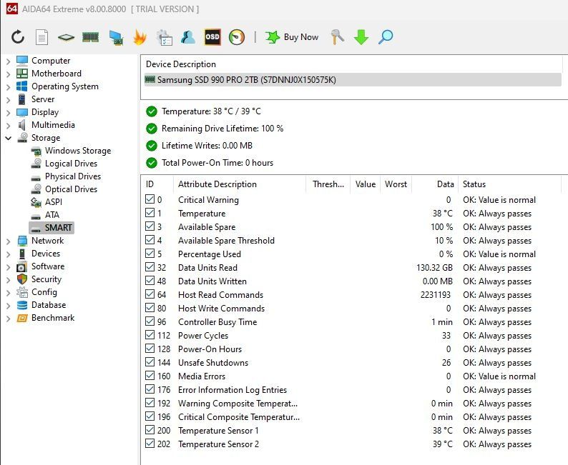Toggle the Percentage Used checkbox
Screen dimensions: 568x465
point(150,253)
